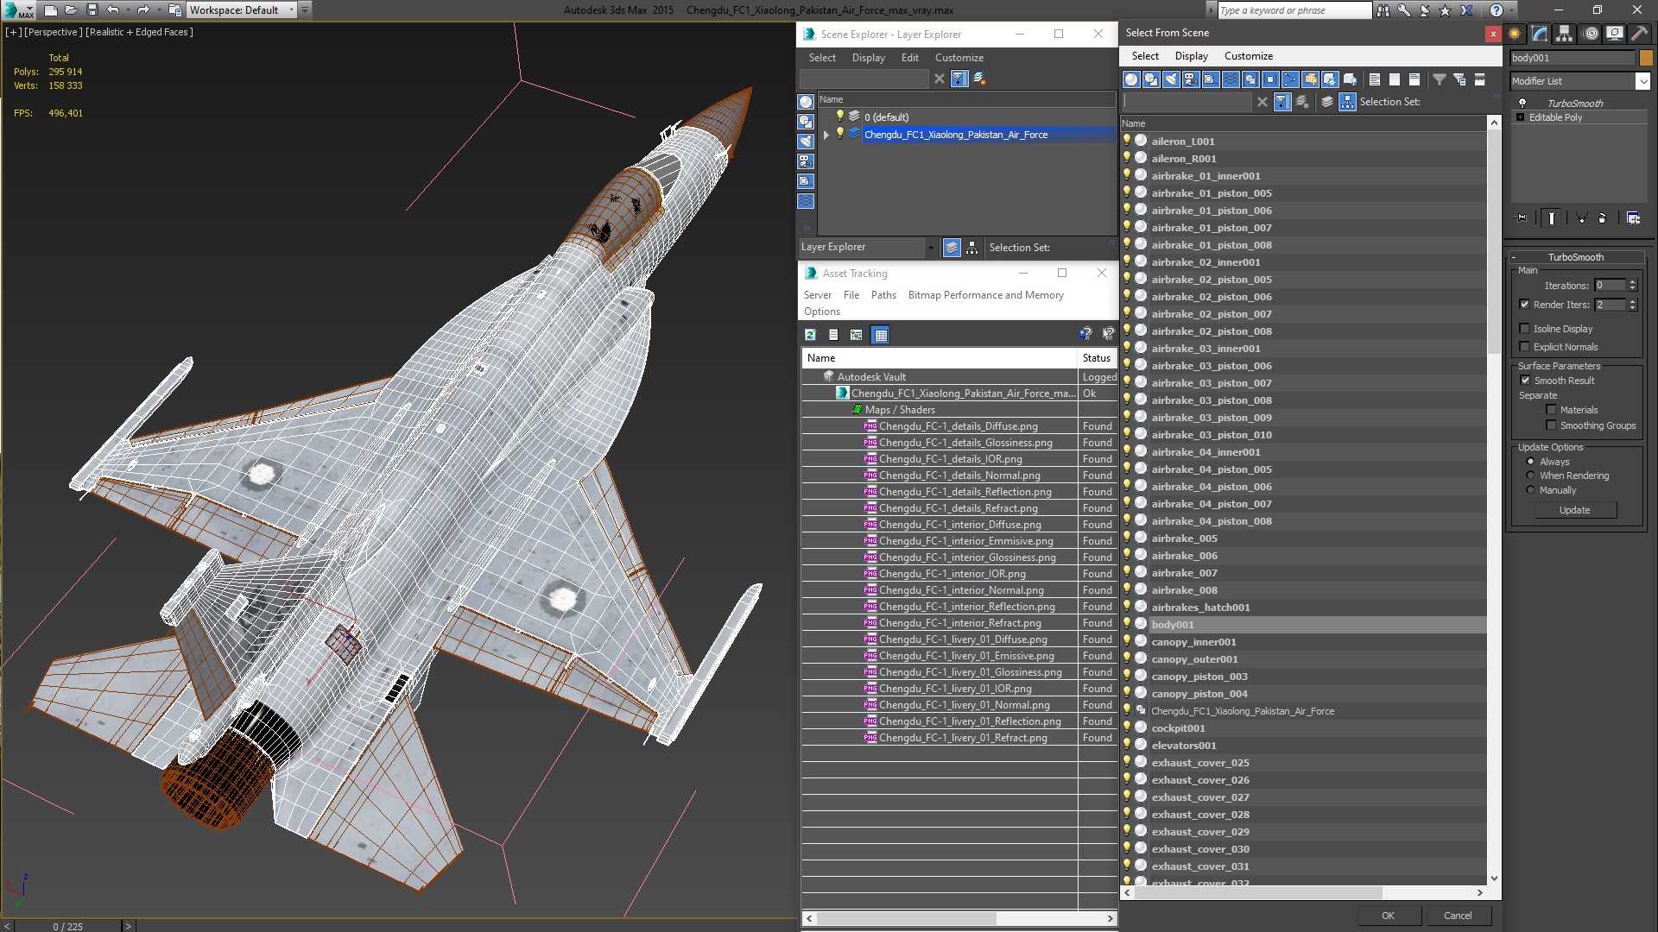
Task: Enable Separate by Materials checkbox
Action: (1551, 410)
